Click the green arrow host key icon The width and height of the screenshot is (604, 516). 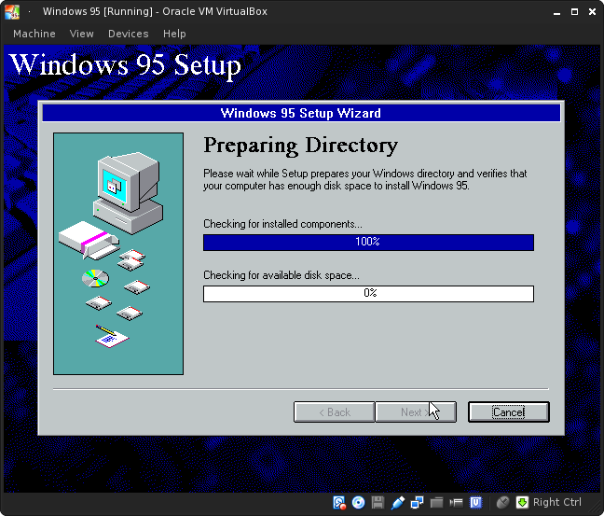click(x=522, y=503)
